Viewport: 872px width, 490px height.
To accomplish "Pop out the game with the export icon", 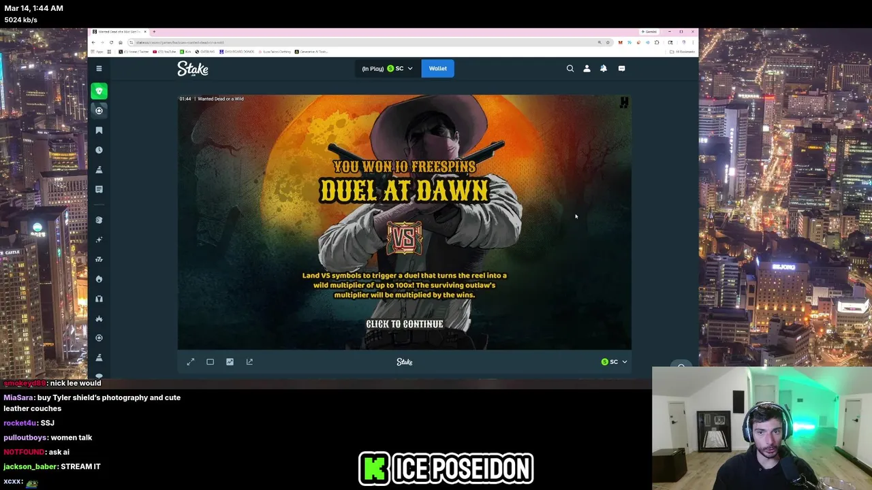I will click(249, 362).
